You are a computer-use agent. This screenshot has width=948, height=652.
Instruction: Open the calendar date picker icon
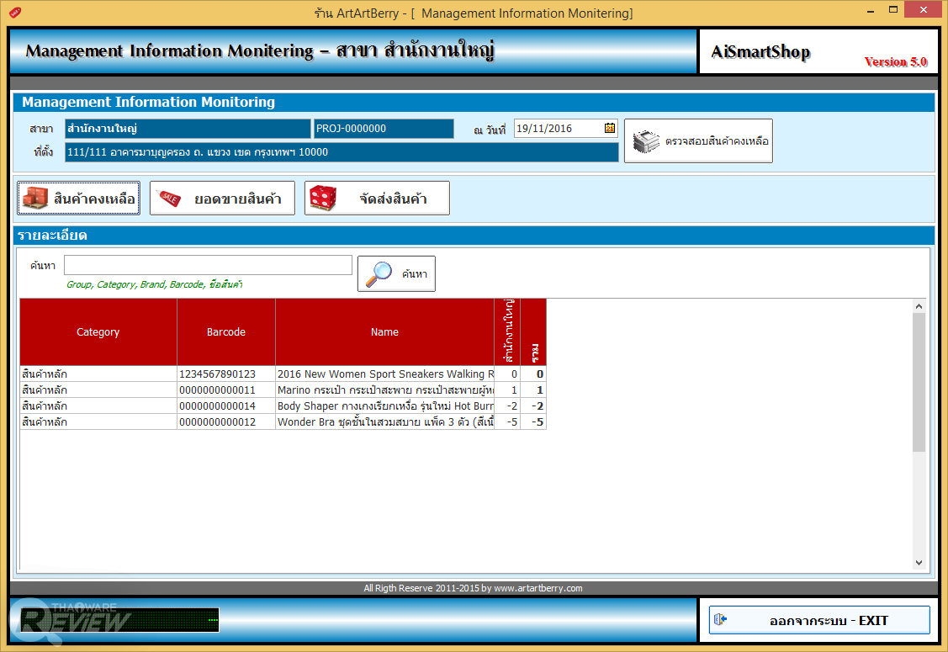609,128
